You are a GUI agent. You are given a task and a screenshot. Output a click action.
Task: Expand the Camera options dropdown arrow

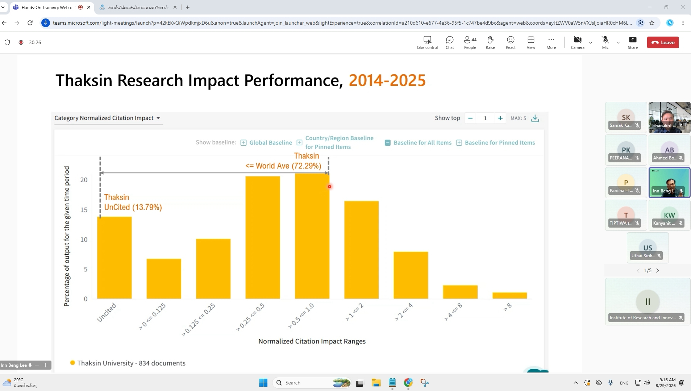[x=591, y=42]
